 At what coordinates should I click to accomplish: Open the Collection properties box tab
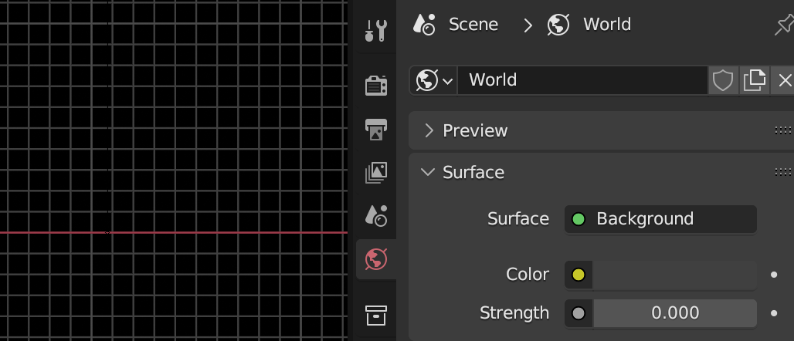[376, 314]
